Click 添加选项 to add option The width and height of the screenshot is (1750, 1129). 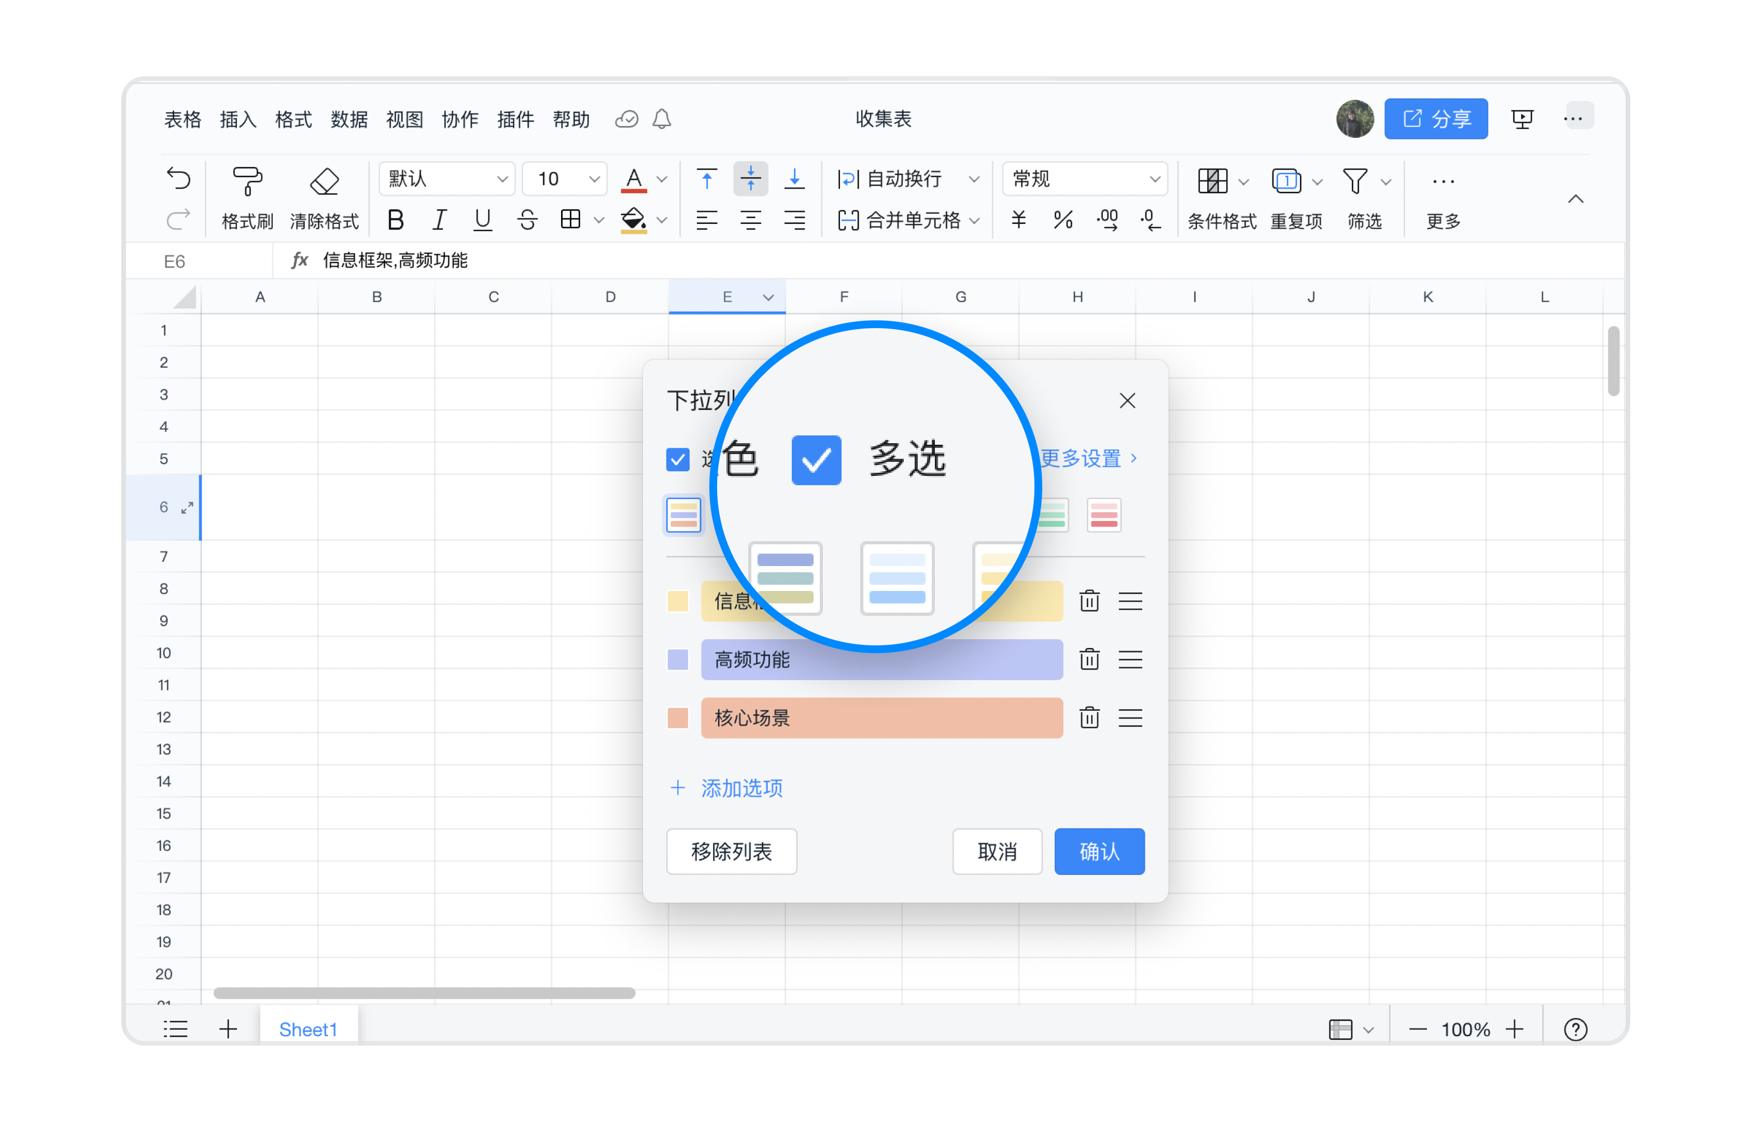pyautogui.click(x=726, y=788)
